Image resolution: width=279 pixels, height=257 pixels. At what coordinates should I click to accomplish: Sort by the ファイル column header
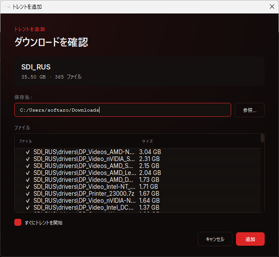26,141
